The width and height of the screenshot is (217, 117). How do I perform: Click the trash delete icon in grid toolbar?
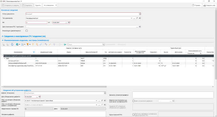click(54, 44)
